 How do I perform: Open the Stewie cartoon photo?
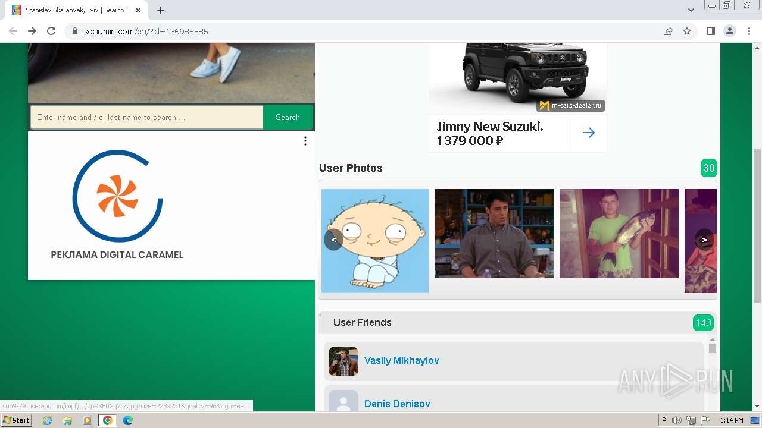(x=375, y=241)
